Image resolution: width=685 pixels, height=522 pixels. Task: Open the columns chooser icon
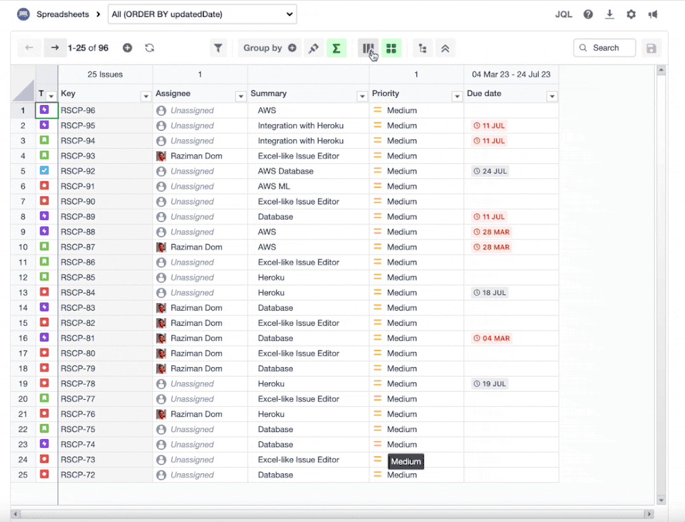pyautogui.click(x=368, y=47)
